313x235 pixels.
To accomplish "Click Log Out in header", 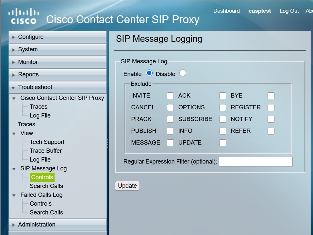I will click(x=289, y=11).
